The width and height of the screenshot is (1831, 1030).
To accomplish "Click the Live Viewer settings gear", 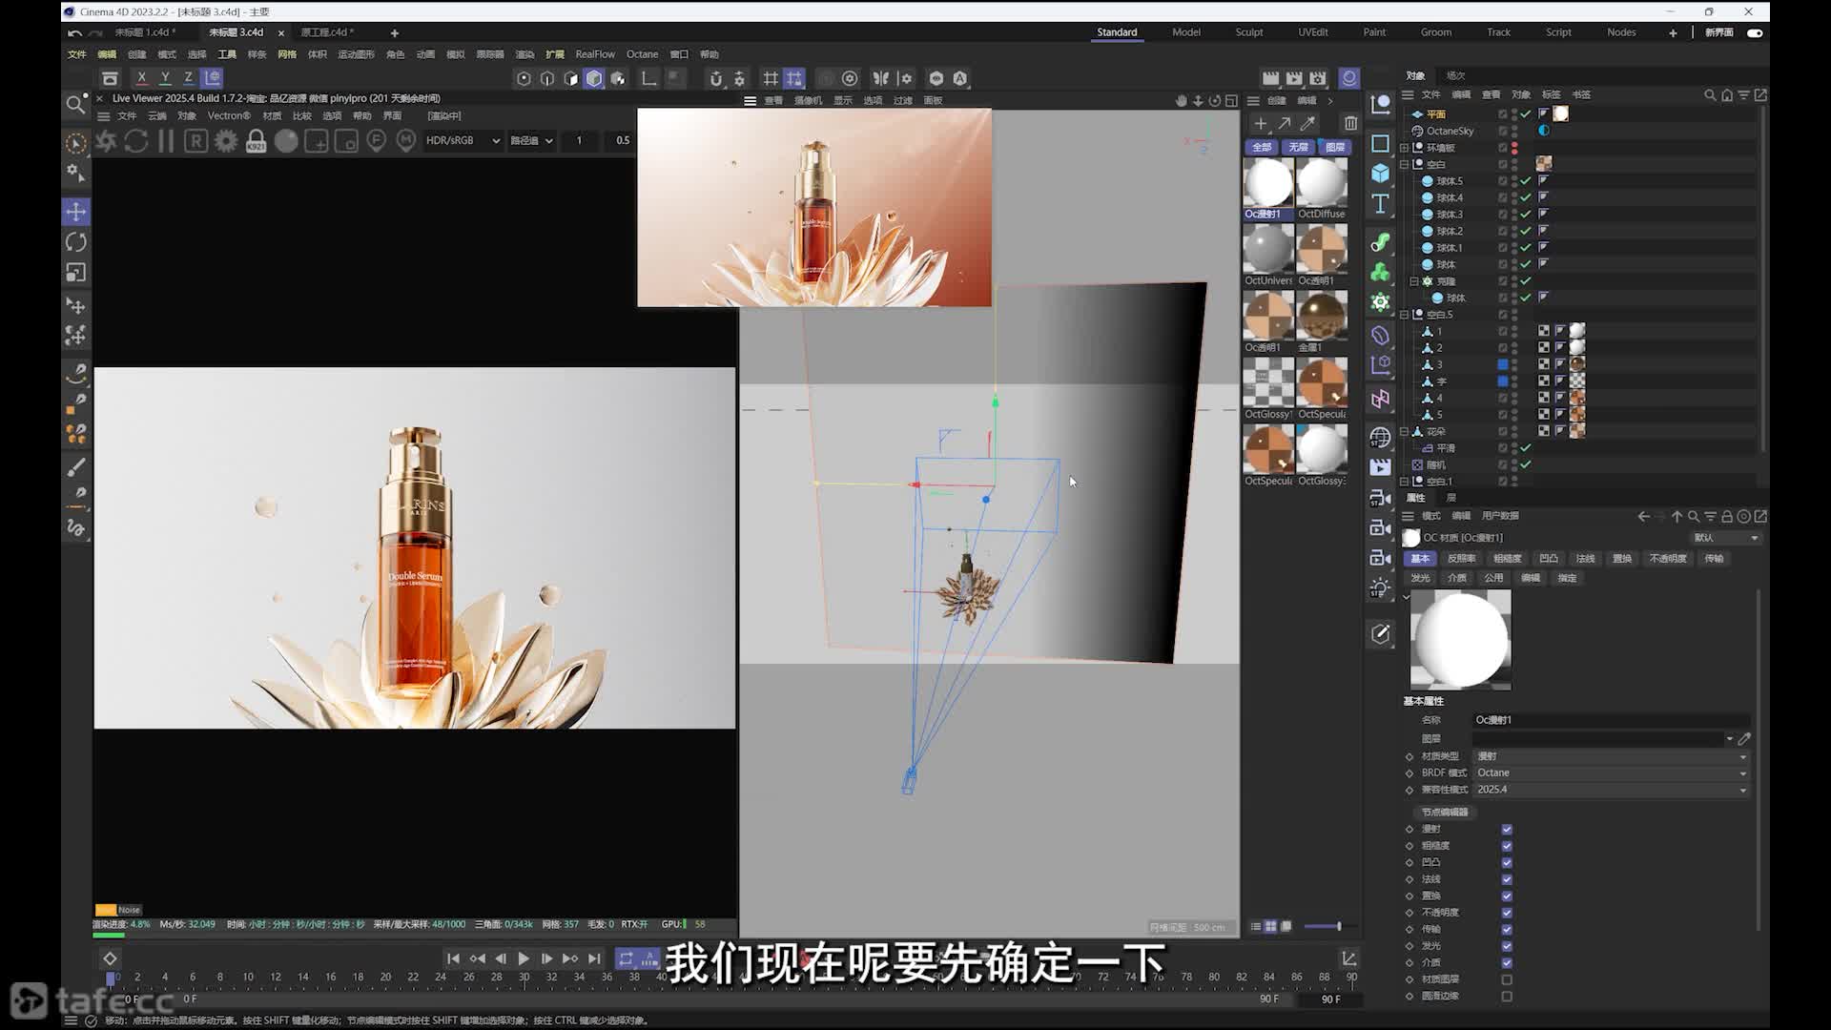I will [x=226, y=141].
